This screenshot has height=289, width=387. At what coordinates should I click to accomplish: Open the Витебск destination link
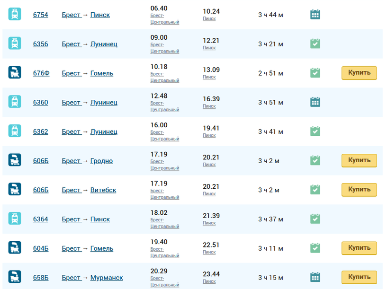click(x=103, y=190)
